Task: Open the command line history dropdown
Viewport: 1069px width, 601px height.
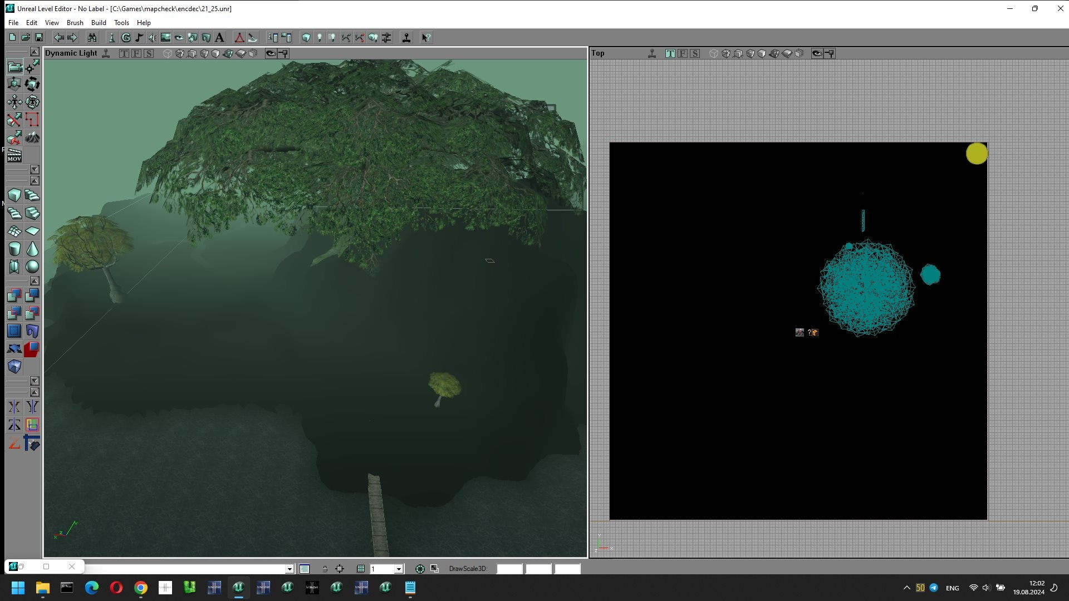Action: coord(290,569)
